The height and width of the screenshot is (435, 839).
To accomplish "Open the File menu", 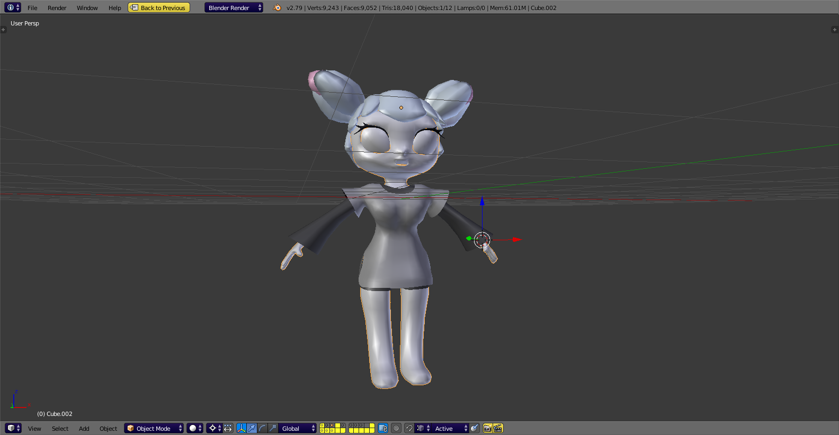I will [32, 8].
